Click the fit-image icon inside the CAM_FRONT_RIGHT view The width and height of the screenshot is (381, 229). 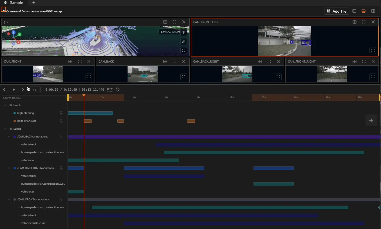pyautogui.click(x=373, y=77)
